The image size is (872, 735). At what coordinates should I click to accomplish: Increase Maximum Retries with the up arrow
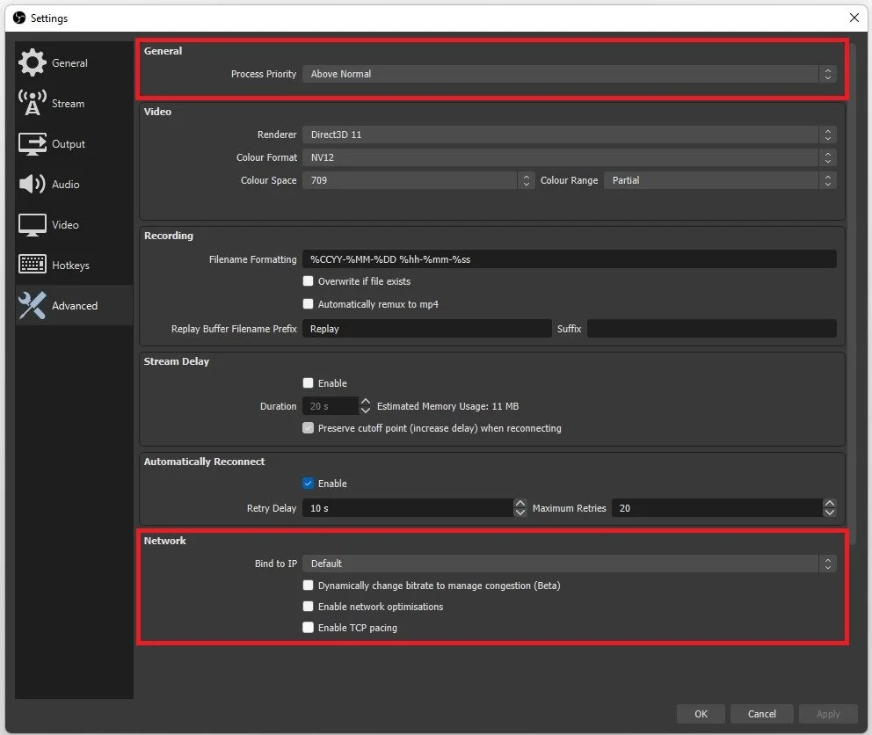point(829,503)
